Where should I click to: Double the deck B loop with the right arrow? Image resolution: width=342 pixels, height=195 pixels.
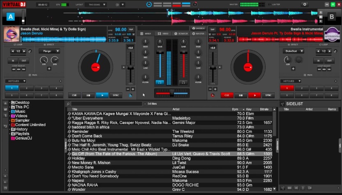[329, 51]
